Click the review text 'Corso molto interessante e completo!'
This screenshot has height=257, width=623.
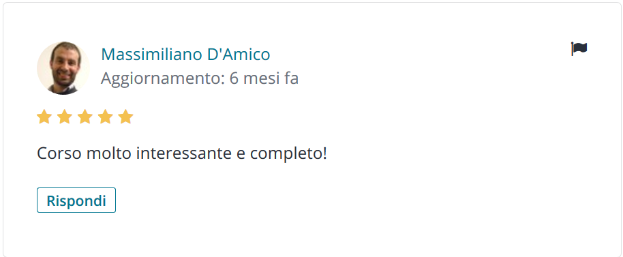pos(181,154)
